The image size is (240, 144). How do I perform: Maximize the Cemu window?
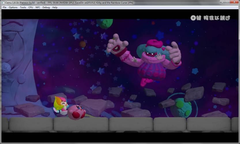(227, 2)
